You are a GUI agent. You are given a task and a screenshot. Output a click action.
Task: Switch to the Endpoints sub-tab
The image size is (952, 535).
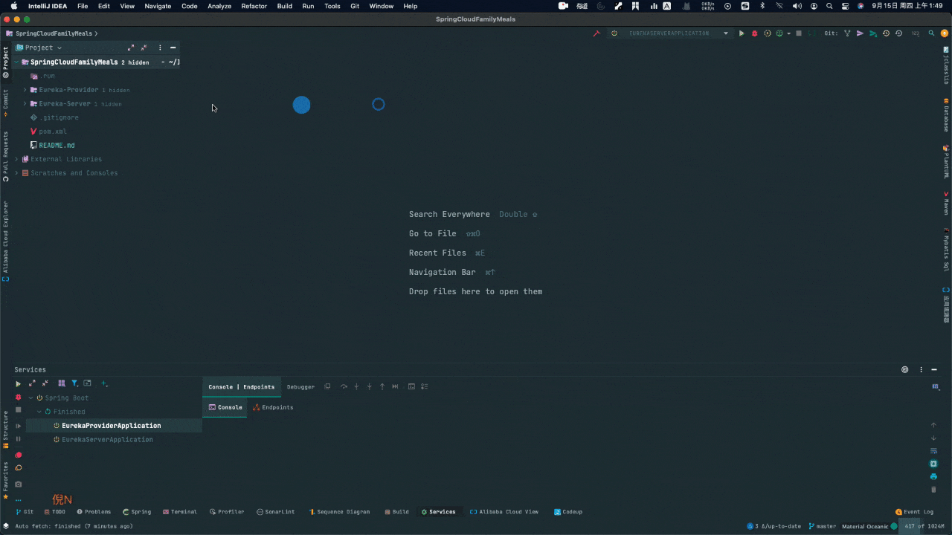(273, 407)
